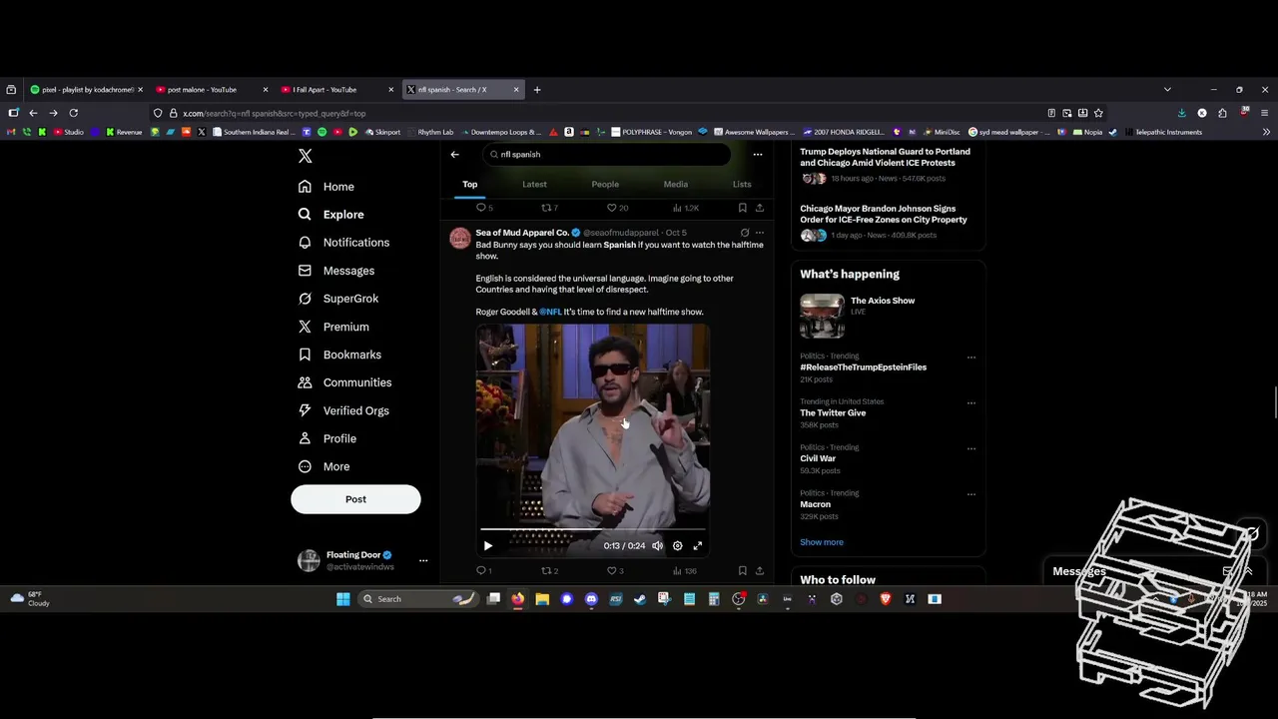Click the Windows Start button
Screen dimensions: 1278x719
(x=343, y=599)
